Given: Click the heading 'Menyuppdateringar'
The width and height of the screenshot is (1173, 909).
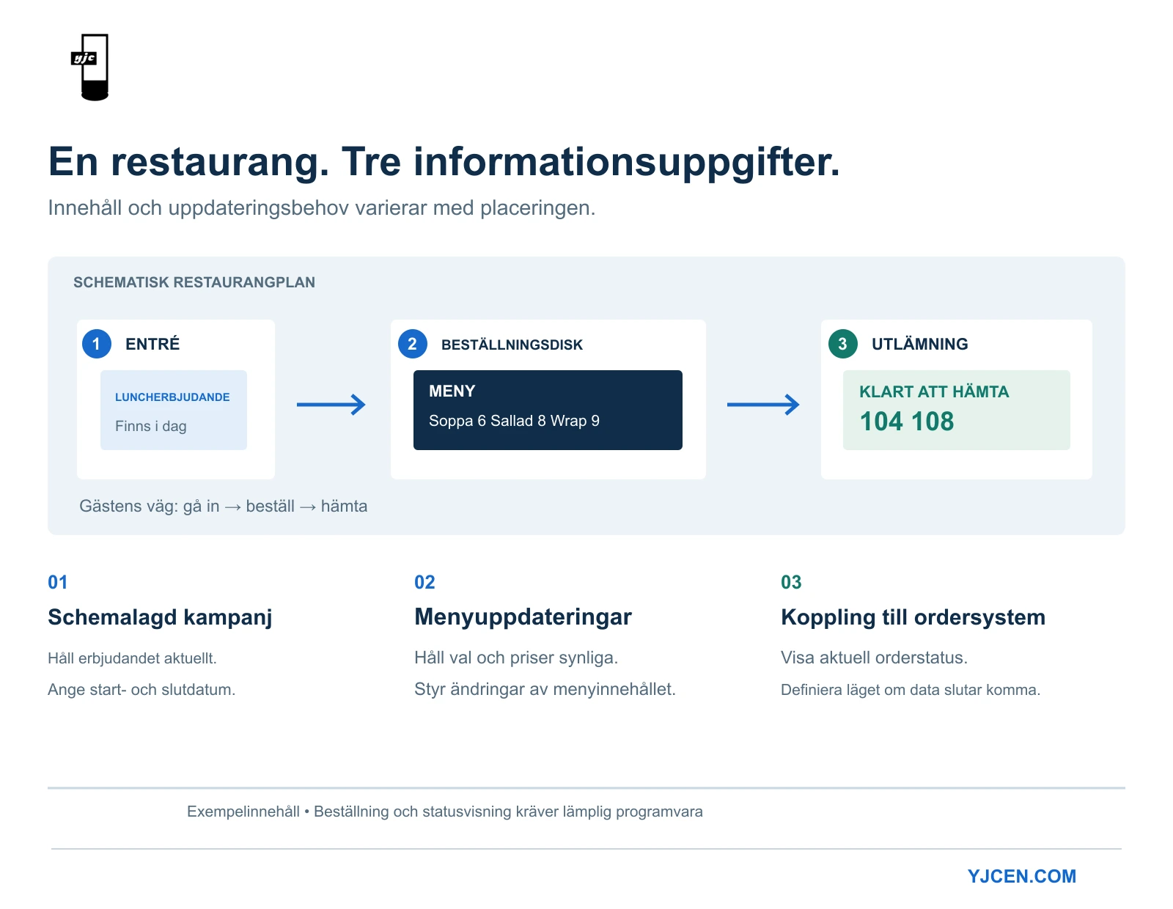Looking at the screenshot, I should tap(523, 617).
